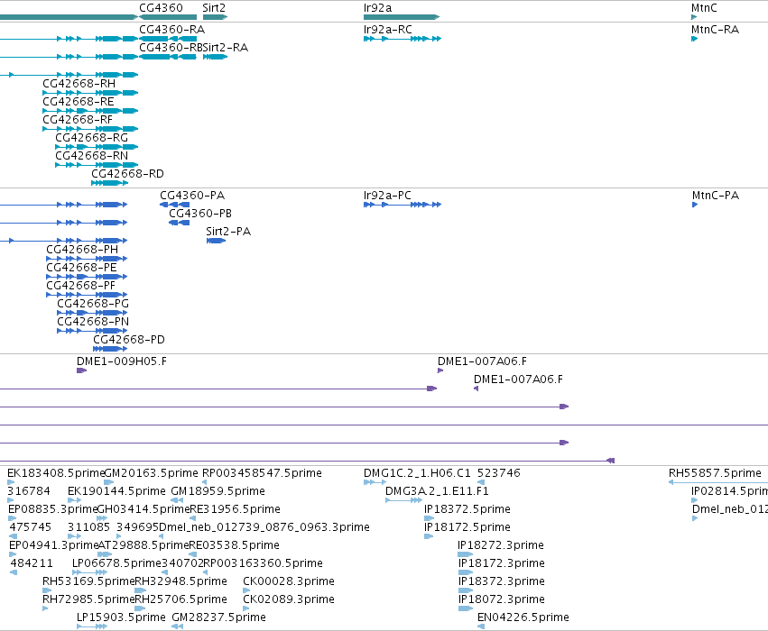The image size is (768, 631).
Task: Select DMG3A.2_1.E11.F1 feature
Action: coord(437,491)
